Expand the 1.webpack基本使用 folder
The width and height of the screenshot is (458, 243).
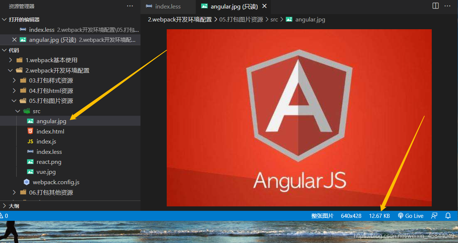click(x=11, y=60)
